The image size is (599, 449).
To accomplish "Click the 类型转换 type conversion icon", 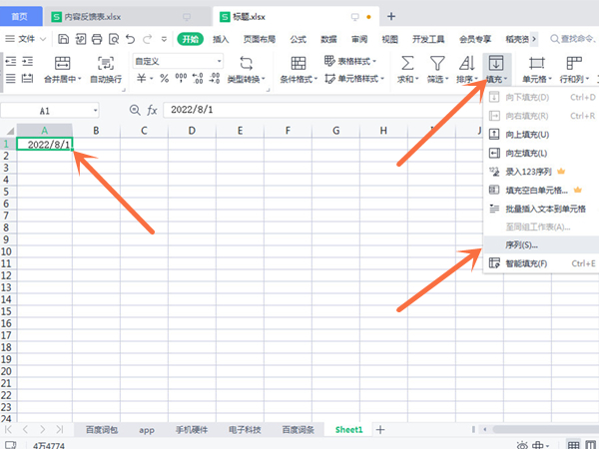I will click(246, 62).
